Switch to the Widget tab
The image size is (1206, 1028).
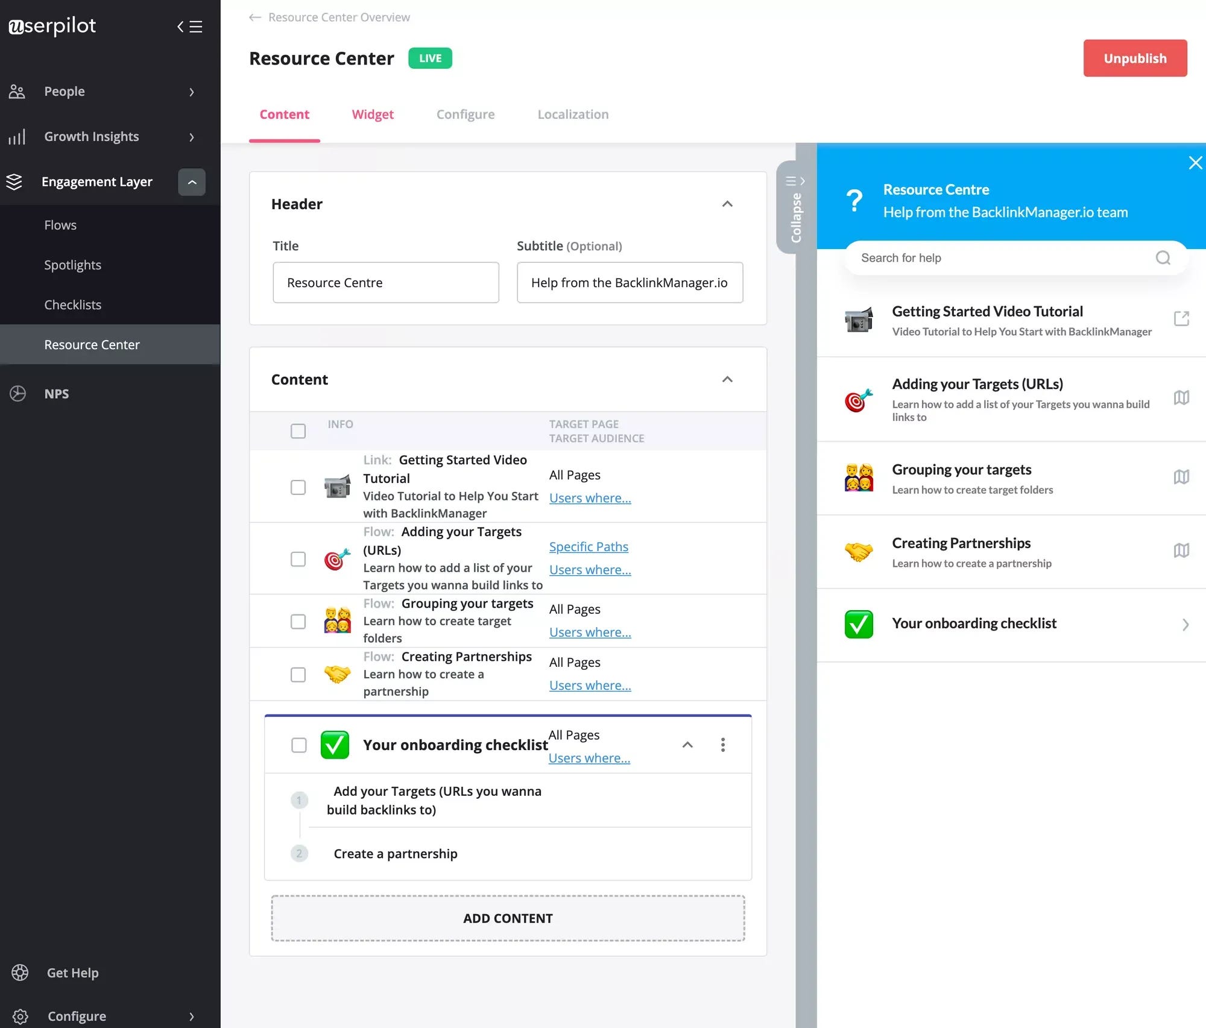372,115
